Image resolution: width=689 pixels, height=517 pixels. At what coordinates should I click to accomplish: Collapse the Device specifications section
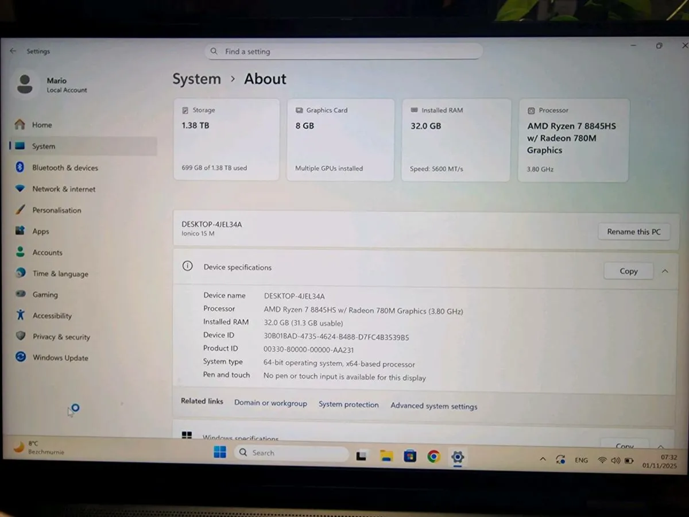click(x=665, y=271)
